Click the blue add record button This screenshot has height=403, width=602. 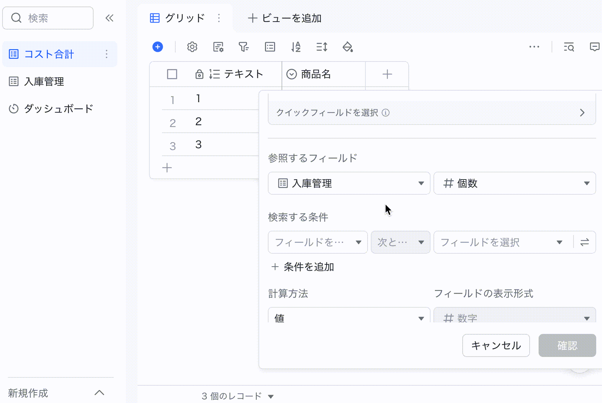pyautogui.click(x=158, y=47)
